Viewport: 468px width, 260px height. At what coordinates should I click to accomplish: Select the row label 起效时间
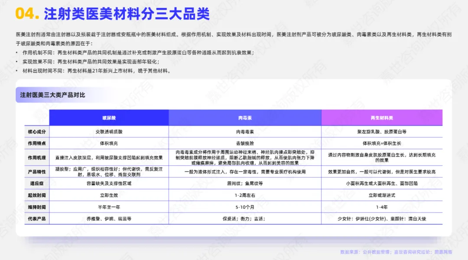tap(37, 196)
